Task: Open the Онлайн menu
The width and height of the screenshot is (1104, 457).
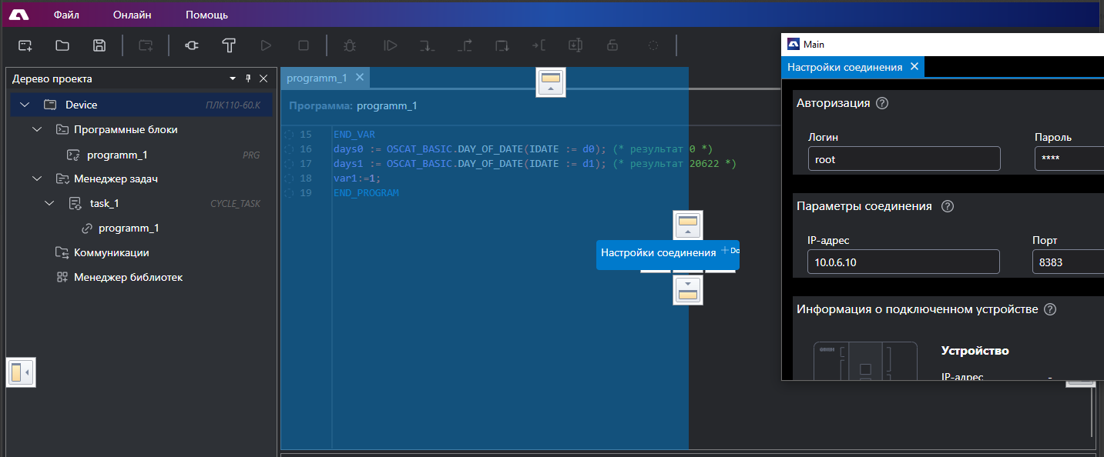Action: pyautogui.click(x=133, y=15)
